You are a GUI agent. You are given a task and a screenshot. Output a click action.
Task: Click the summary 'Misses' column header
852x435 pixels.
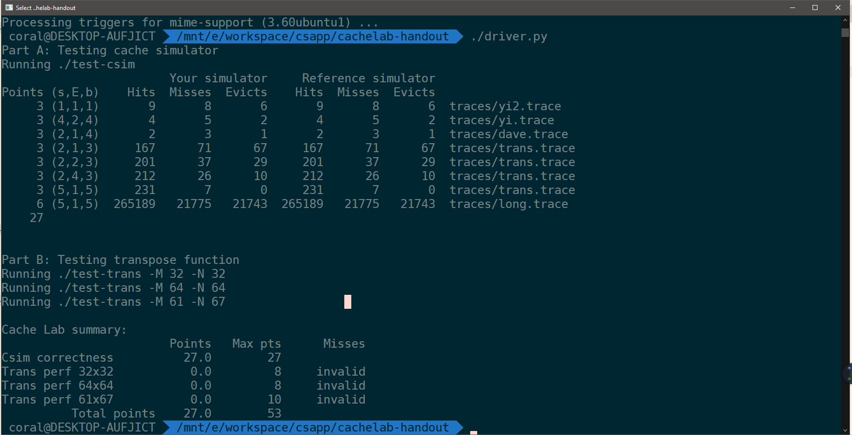click(344, 344)
